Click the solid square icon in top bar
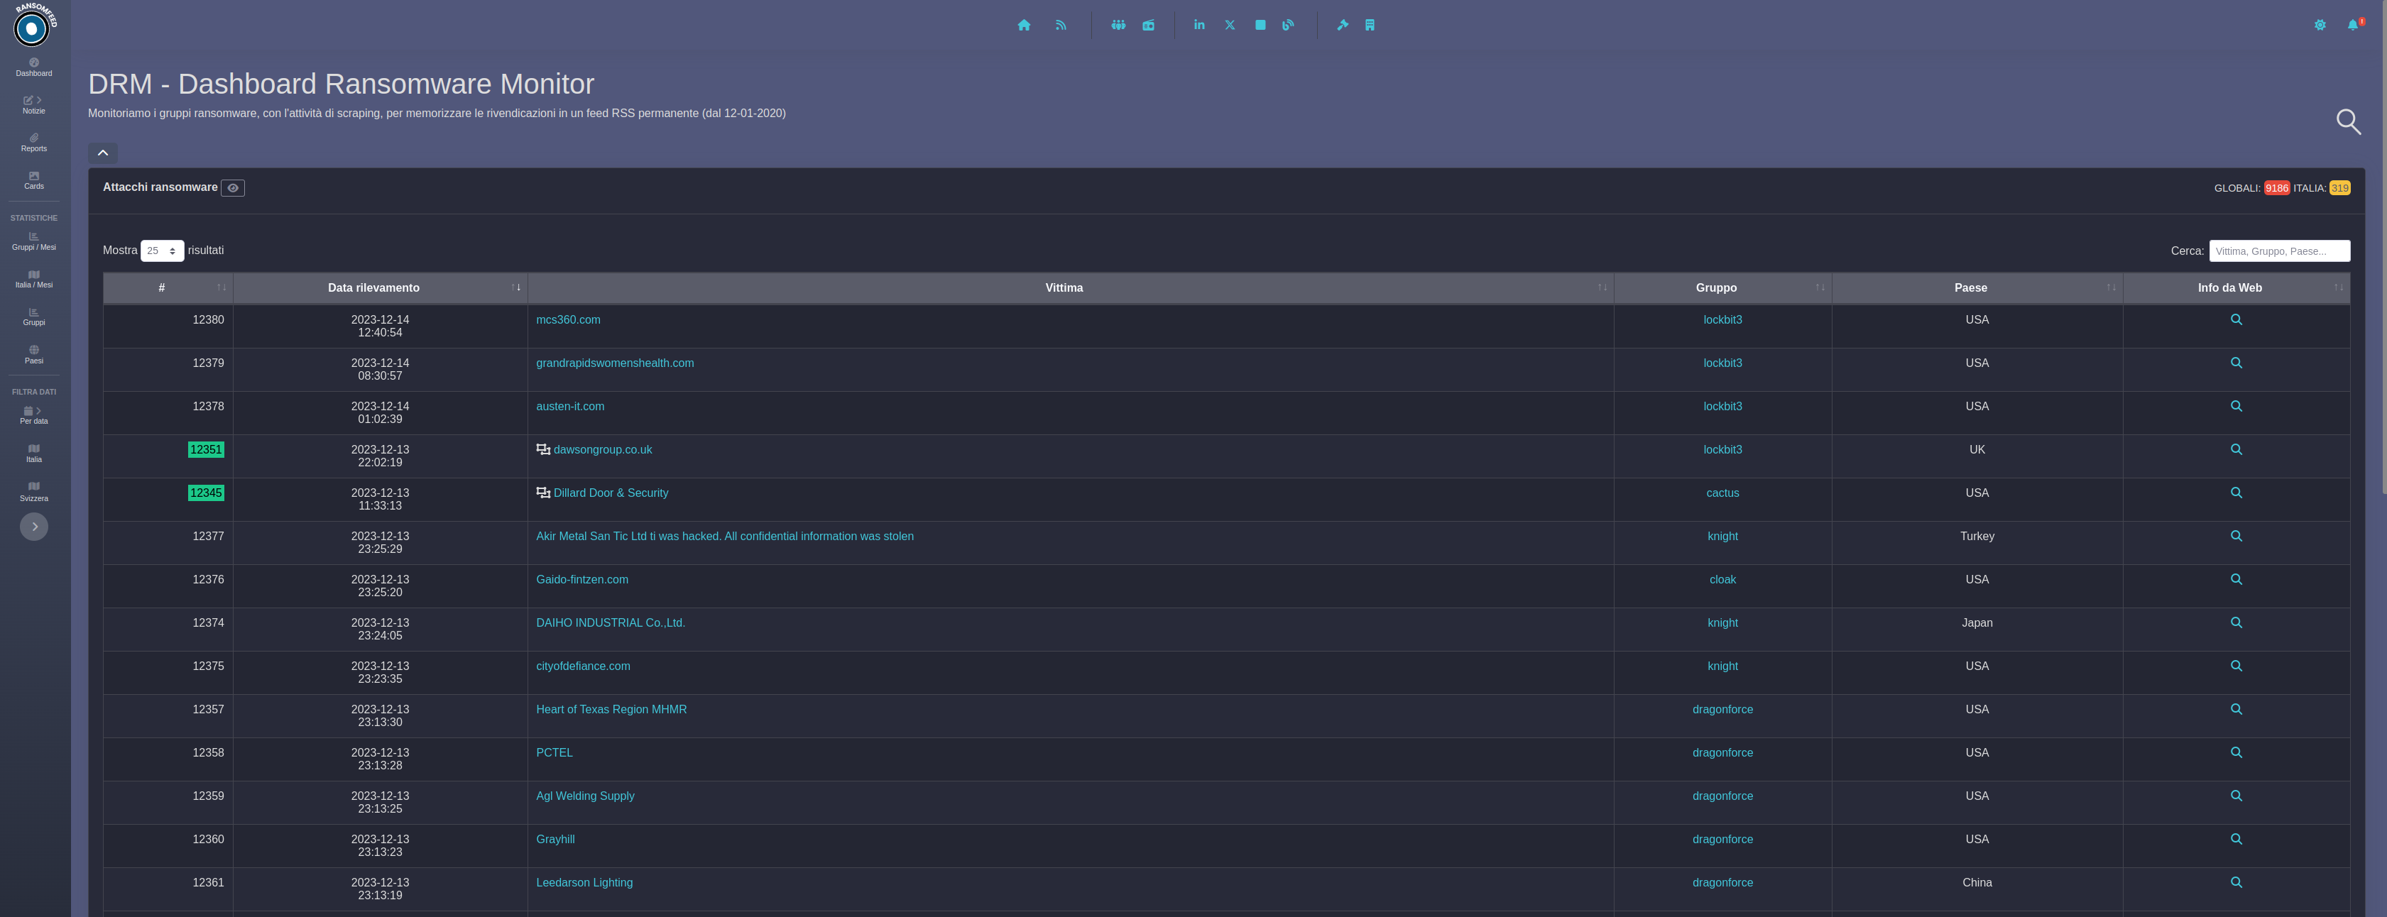 click(1260, 25)
